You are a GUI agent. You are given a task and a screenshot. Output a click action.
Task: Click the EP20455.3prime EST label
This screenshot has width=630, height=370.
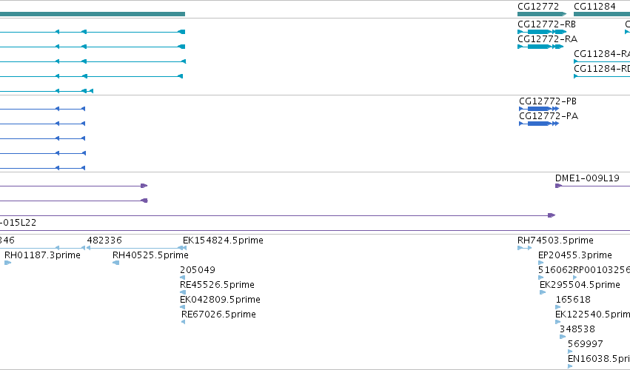click(x=575, y=255)
